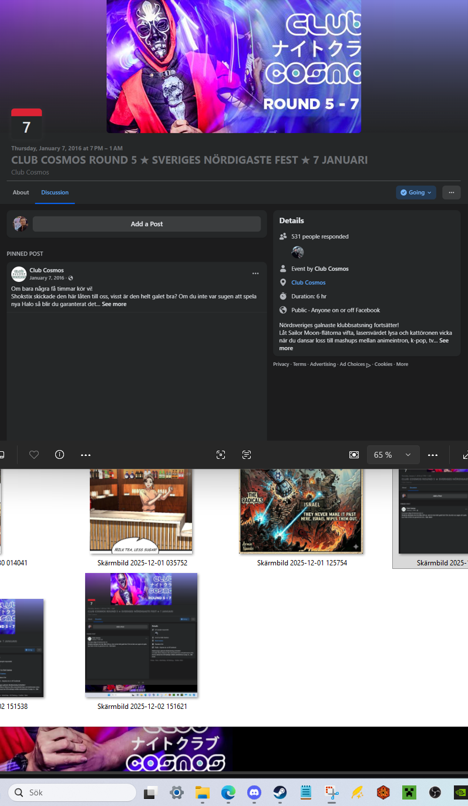Open the Ad Choices footer link
This screenshot has height=806, width=468.
click(x=355, y=364)
